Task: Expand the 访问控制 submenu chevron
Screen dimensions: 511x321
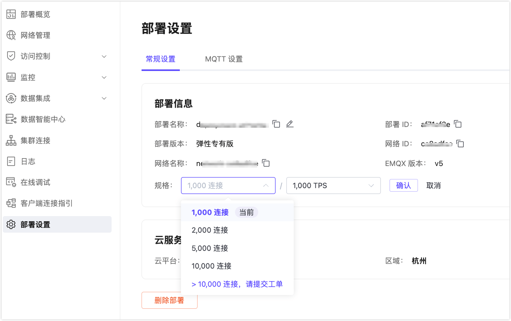Action: pos(104,56)
